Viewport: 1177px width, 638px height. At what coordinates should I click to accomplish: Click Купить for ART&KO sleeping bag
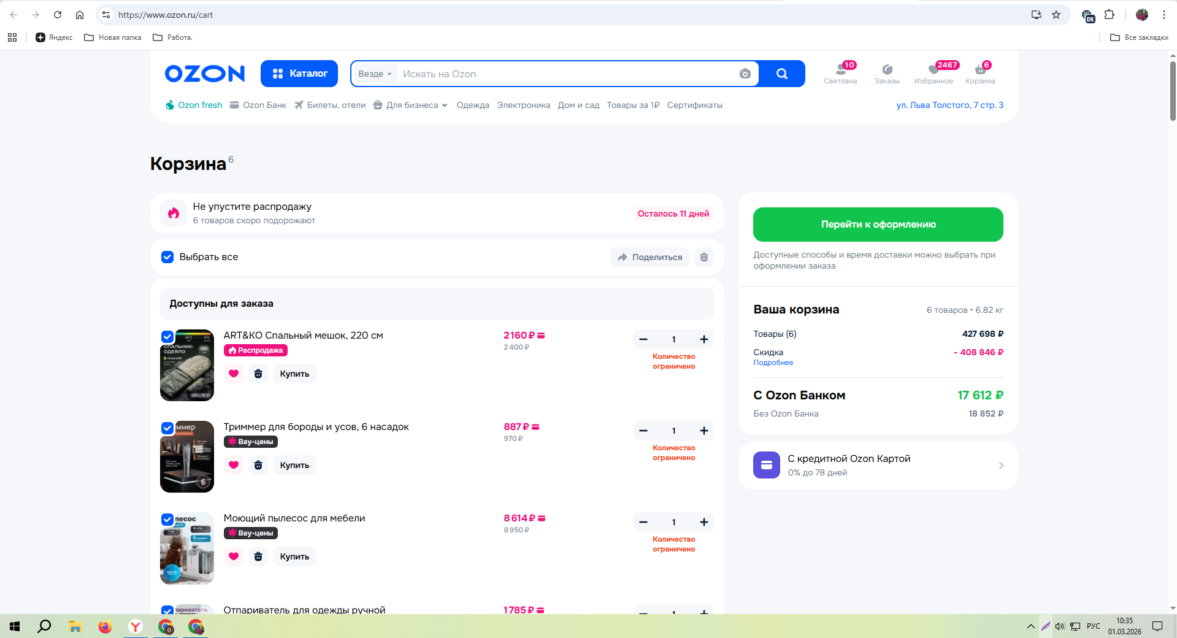click(294, 374)
